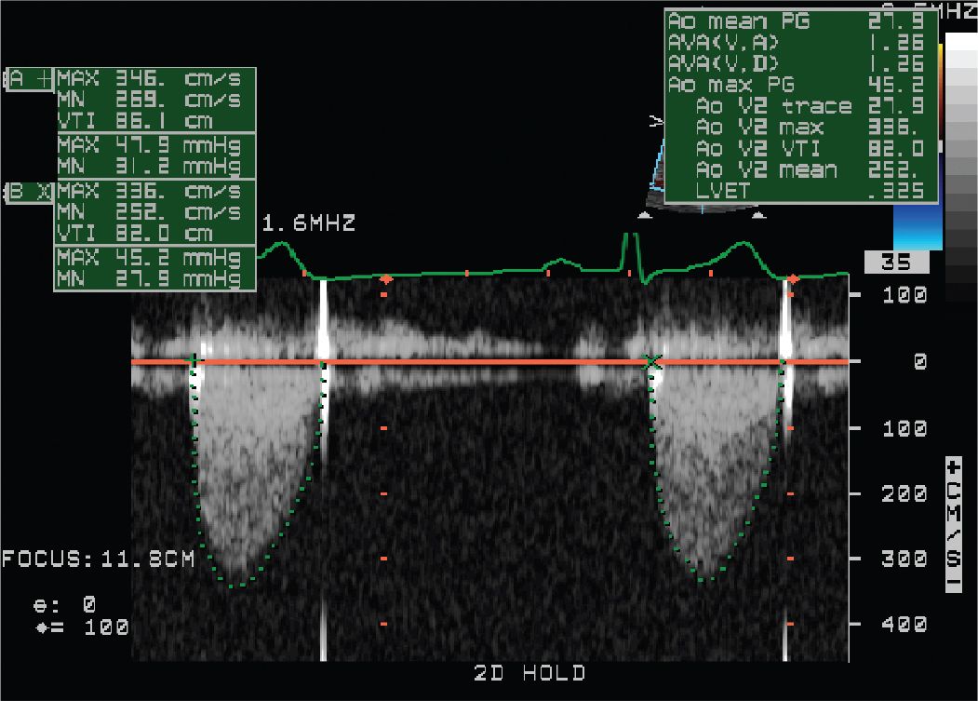Click measurement B pressure box with 45.2 mmHg
978x701 pixels.
(154, 268)
